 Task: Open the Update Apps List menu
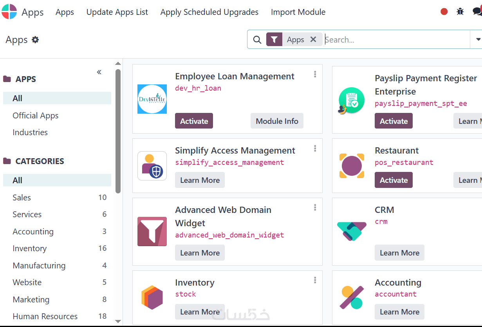pos(117,12)
